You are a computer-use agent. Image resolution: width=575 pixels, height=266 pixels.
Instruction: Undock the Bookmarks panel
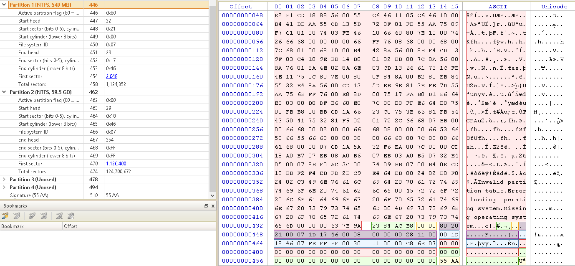point(206,206)
